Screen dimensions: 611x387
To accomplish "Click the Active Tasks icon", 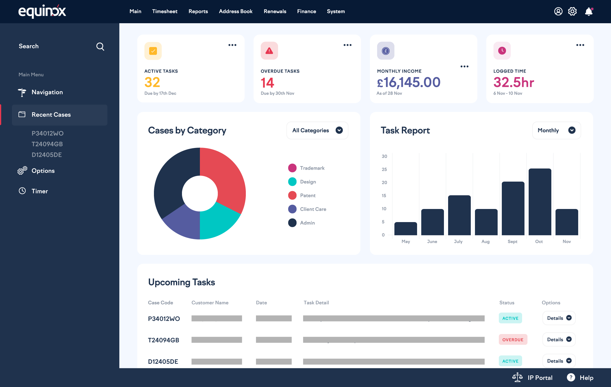I will click(153, 51).
